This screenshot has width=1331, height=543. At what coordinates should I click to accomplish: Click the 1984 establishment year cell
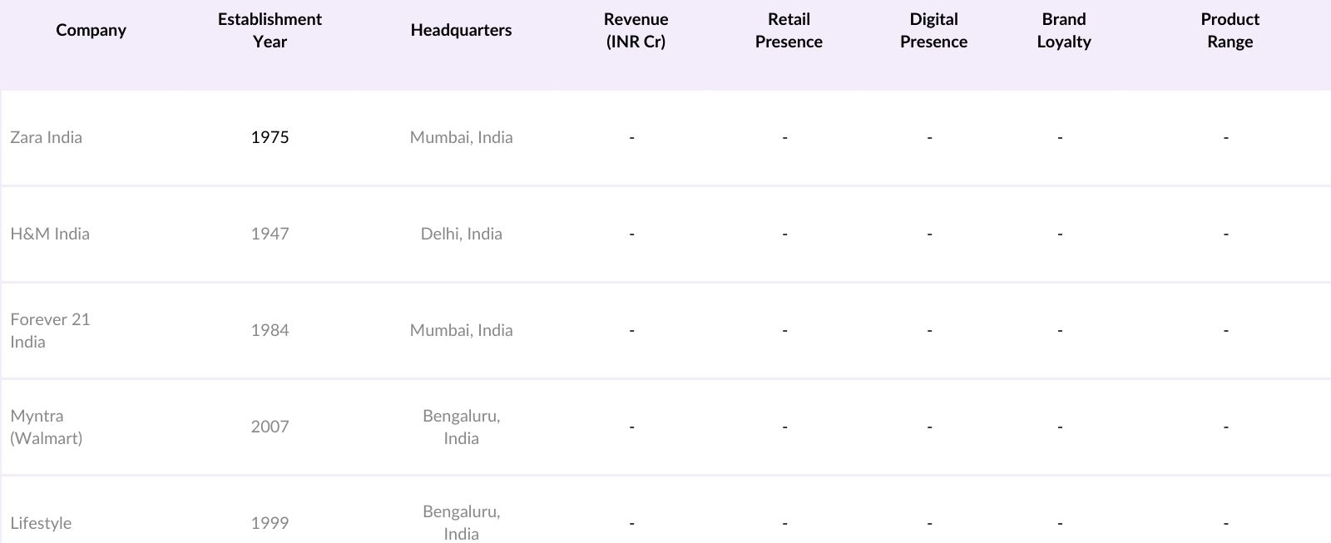pyautogui.click(x=270, y=330)
